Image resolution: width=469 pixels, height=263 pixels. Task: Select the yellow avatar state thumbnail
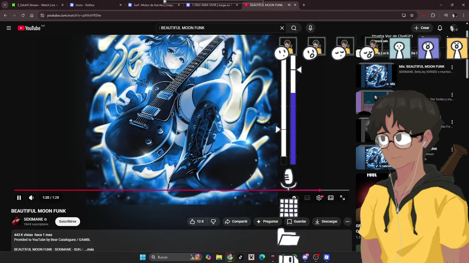point(457,48)
